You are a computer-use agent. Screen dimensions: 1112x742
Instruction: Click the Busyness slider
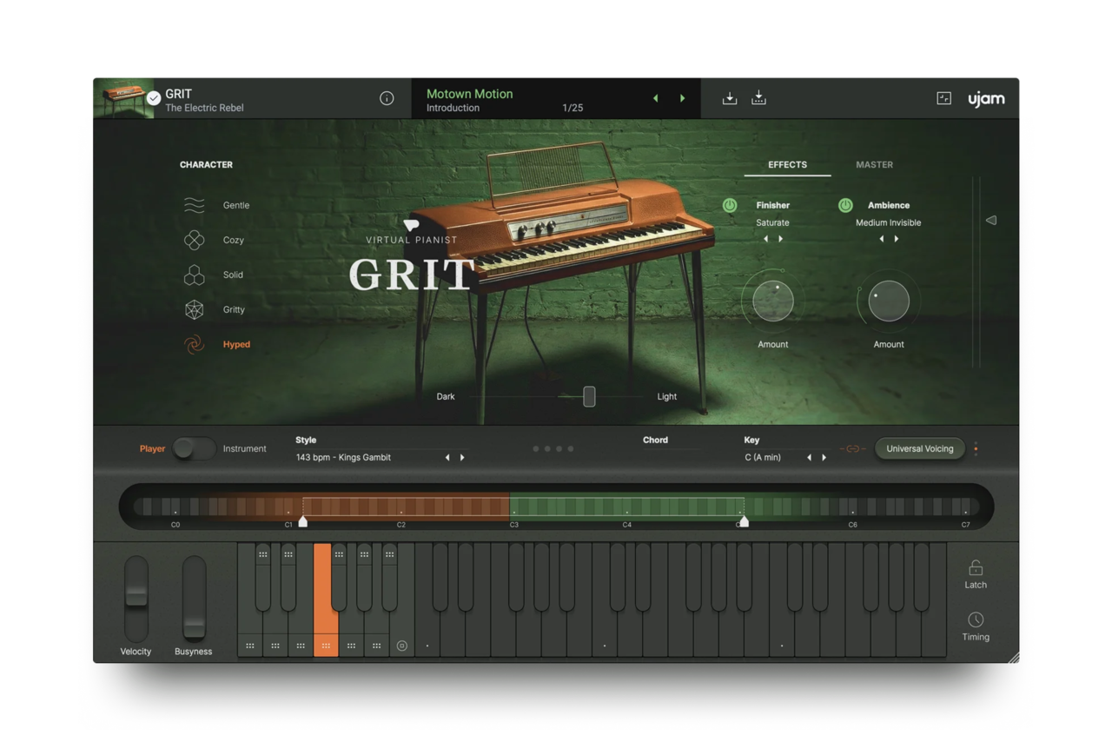pos(194,599)
